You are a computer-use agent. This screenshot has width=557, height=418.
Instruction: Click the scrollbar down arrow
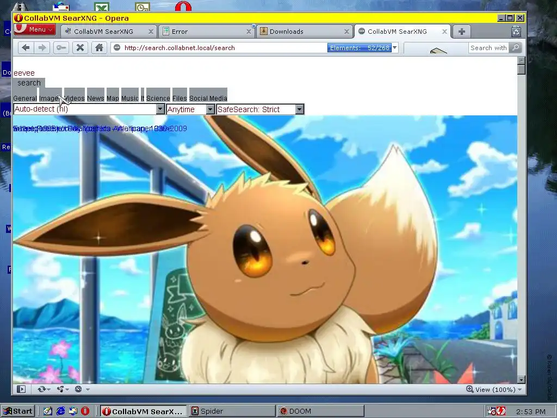(x=521, y=379)
